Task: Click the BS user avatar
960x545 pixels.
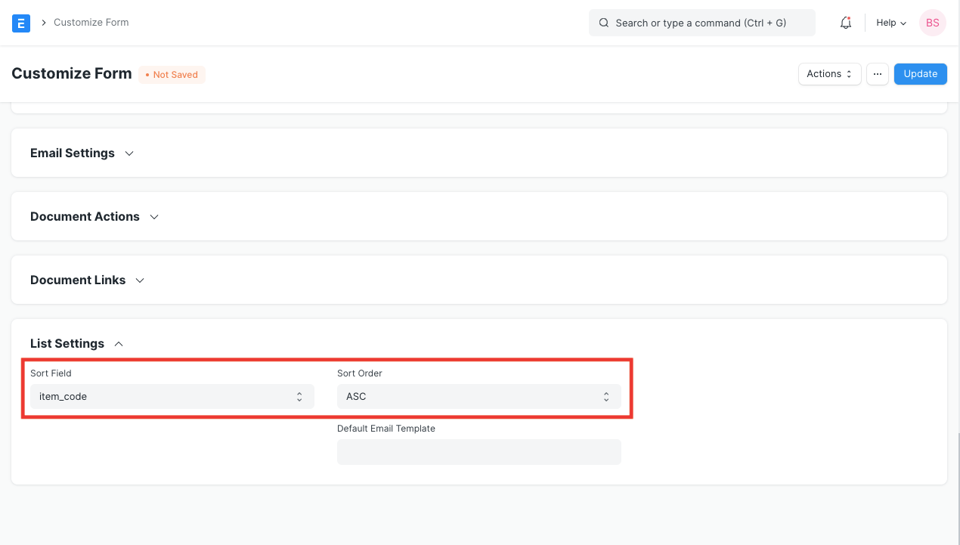Action: point(932,23)
